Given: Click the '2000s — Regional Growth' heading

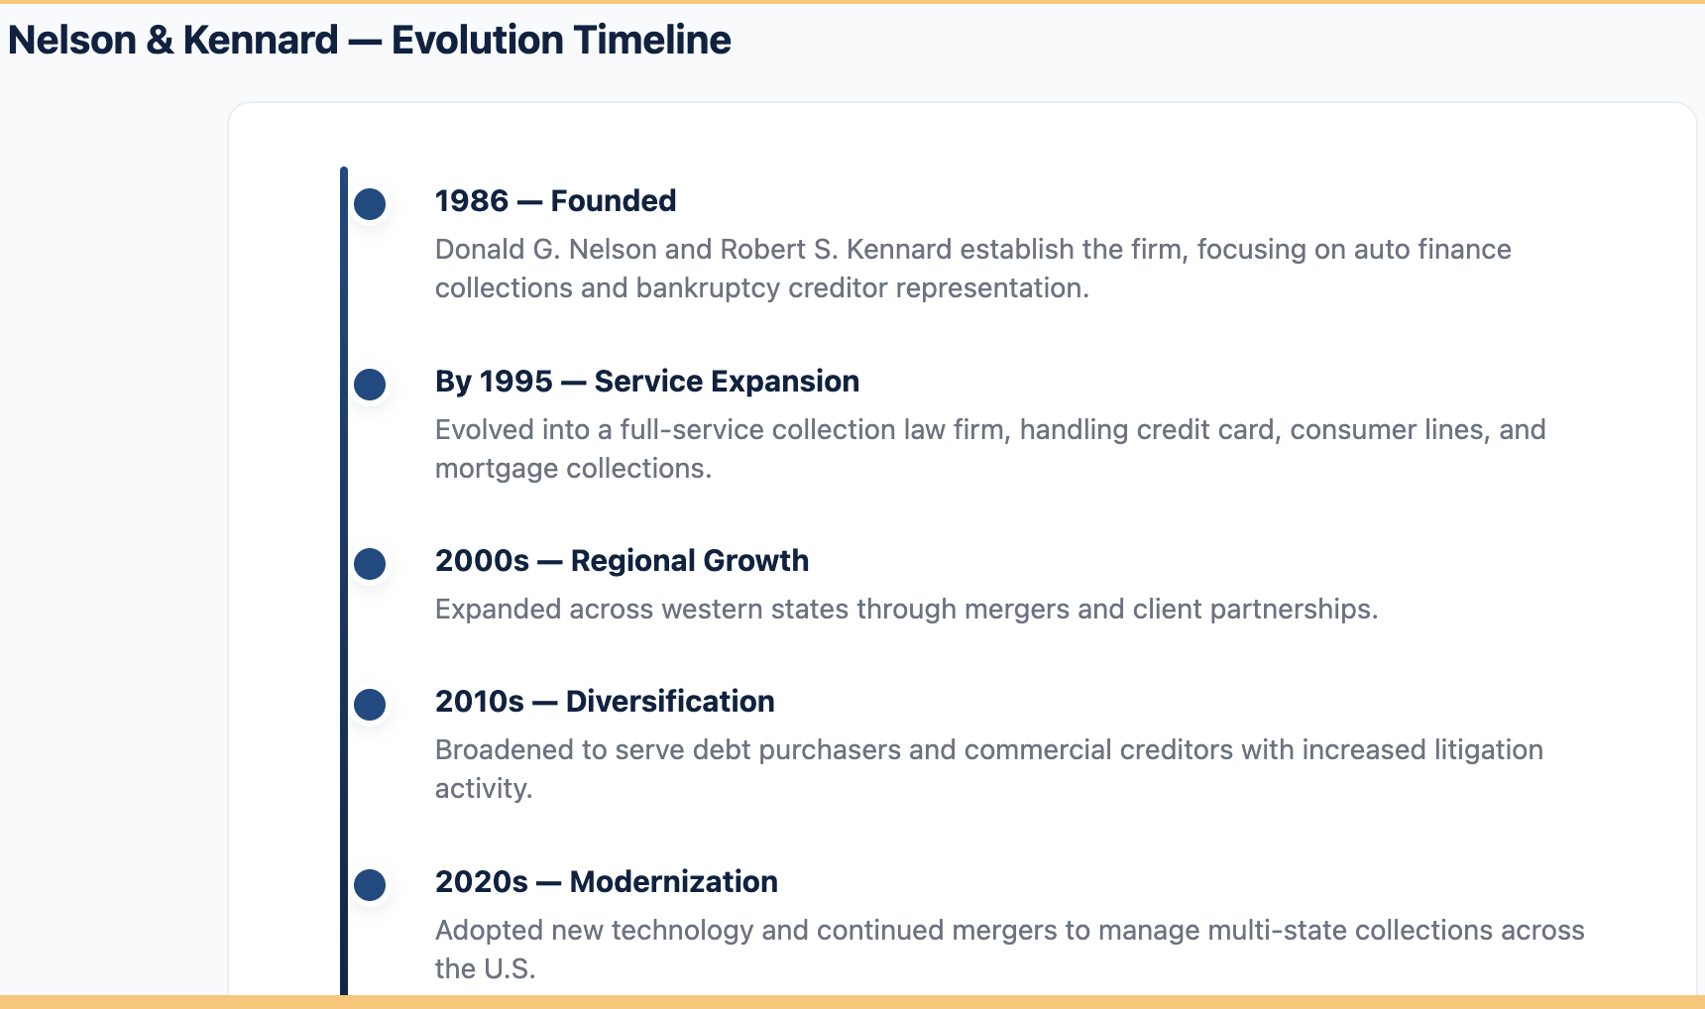Looking at the screenshot, I should point(622,561).
